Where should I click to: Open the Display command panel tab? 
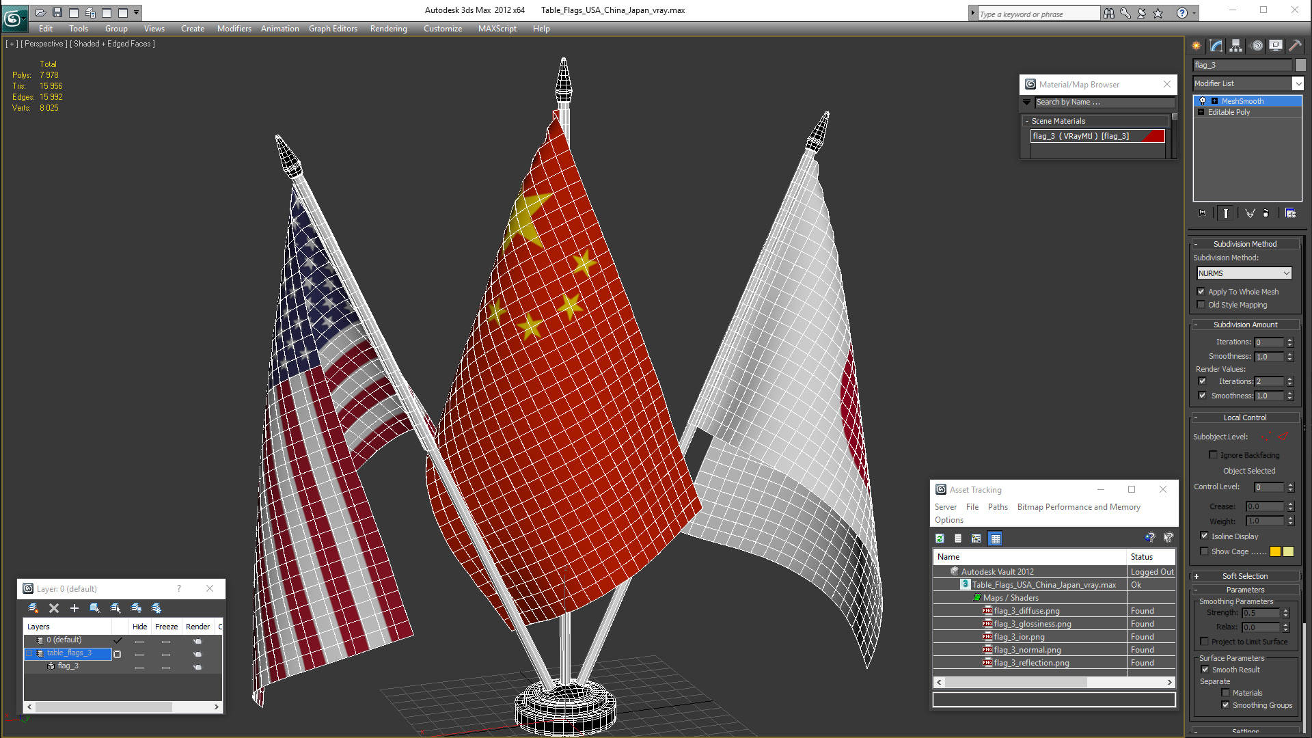(x=1276, y=46)
